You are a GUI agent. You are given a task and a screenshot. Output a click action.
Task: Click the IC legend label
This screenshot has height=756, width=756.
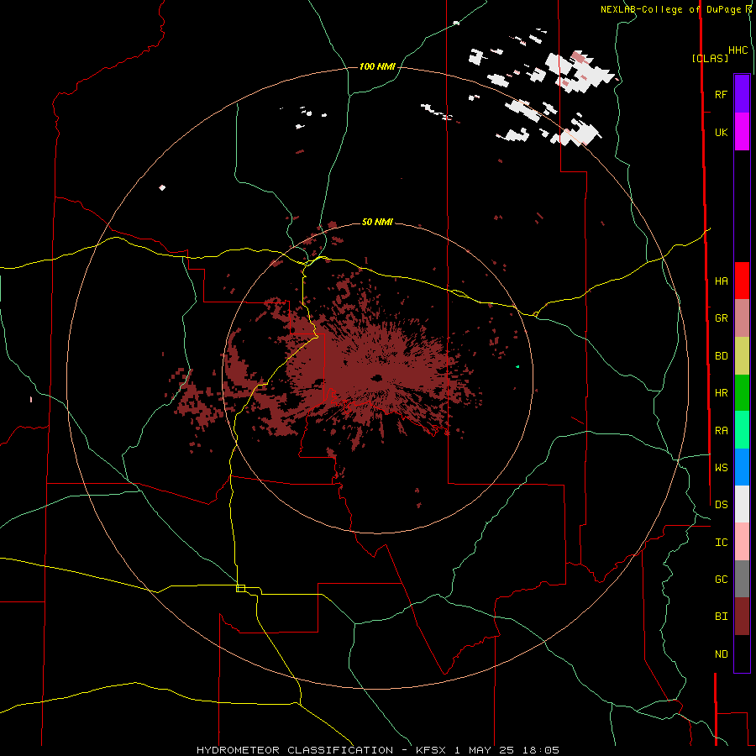click(721, 543)
